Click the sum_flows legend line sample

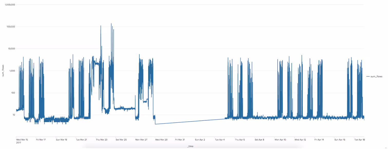pyautogui.click(x=368, y=76)
